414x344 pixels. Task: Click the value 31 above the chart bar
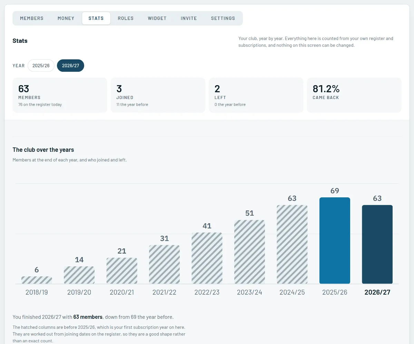click(x=164, y=238)
